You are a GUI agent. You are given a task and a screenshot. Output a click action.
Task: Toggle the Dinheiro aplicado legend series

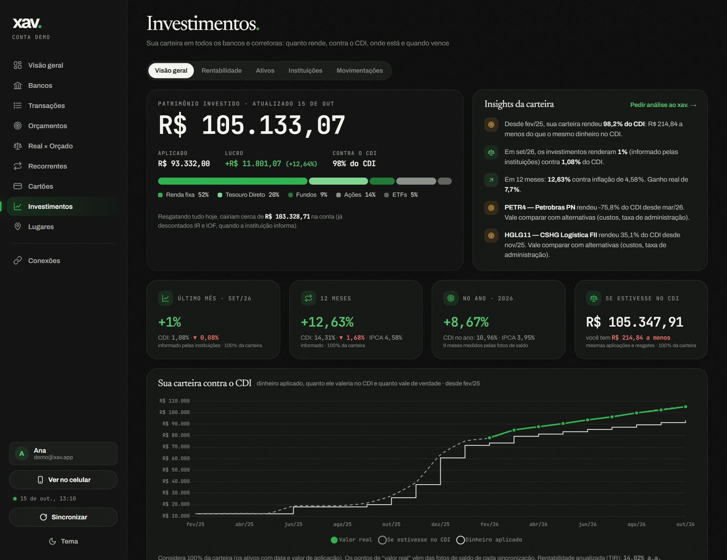coord(489,540)
